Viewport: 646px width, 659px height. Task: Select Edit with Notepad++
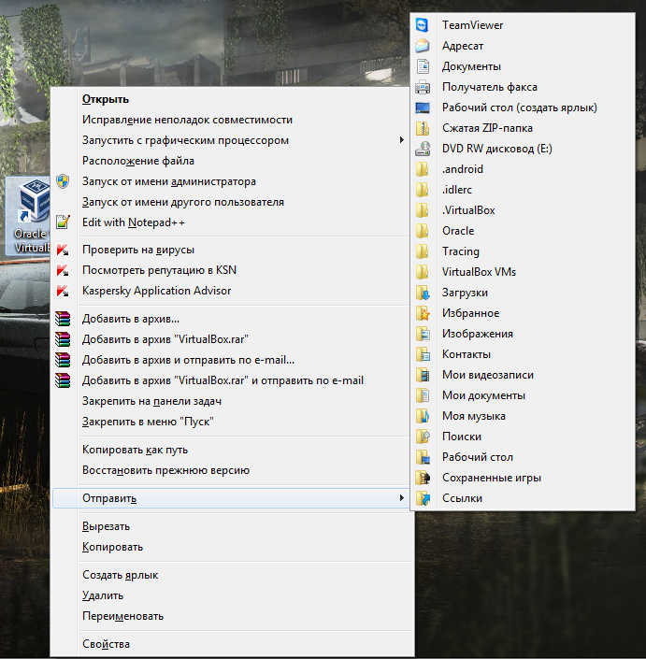(x=134, y=222)
